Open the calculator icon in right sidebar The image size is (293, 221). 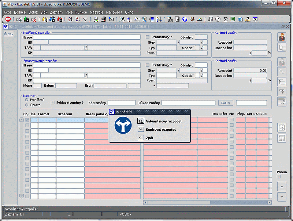282,138
